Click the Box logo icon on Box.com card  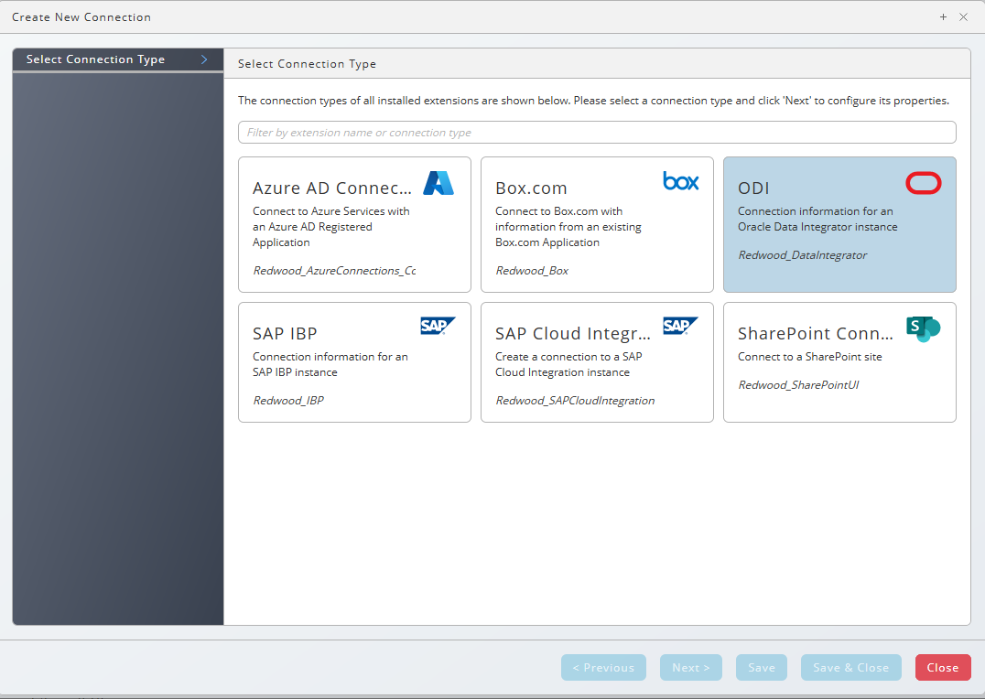(681, 181)
